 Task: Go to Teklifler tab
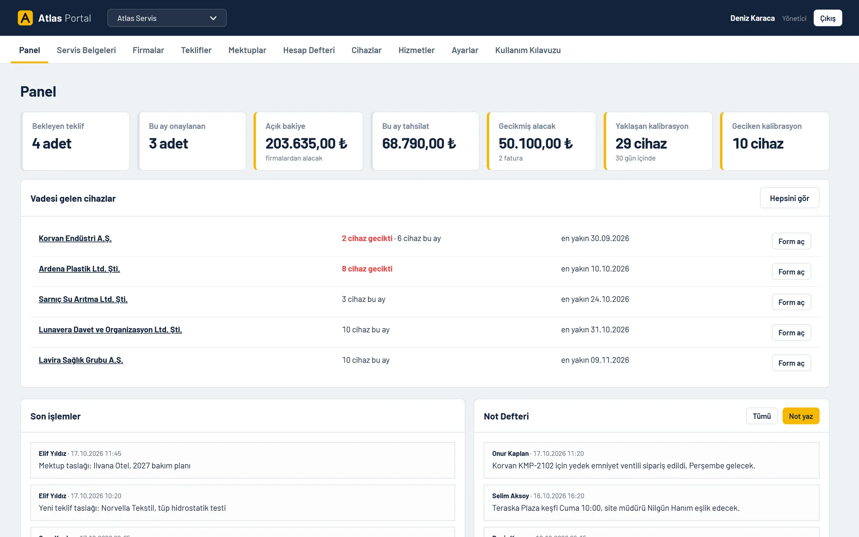(196, 50)
